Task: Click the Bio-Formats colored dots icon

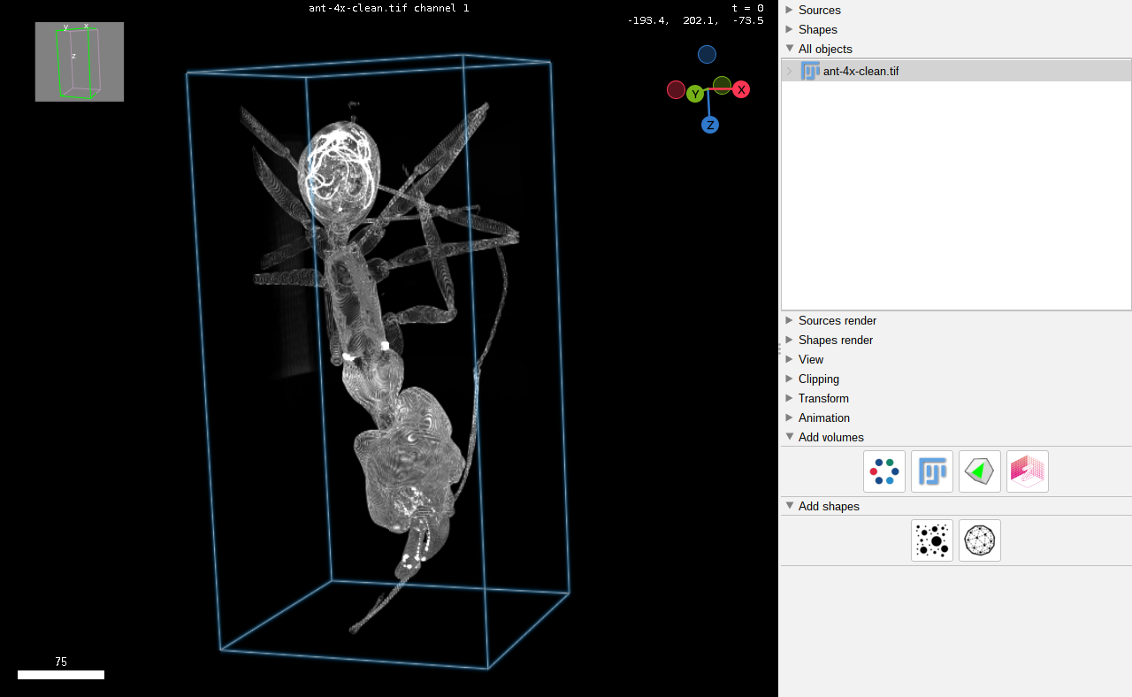Action: click(x=884, y=471)
